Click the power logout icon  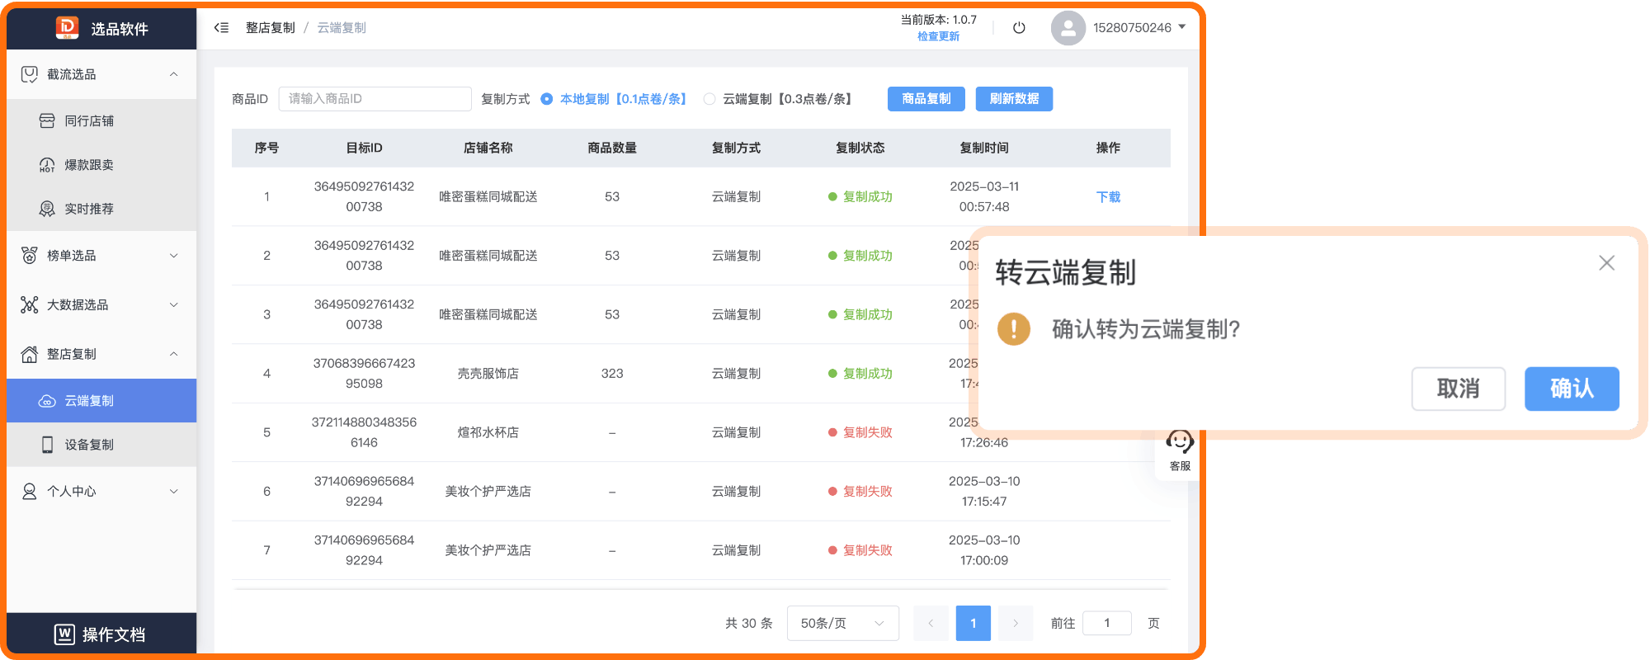tap(1019, 28)
